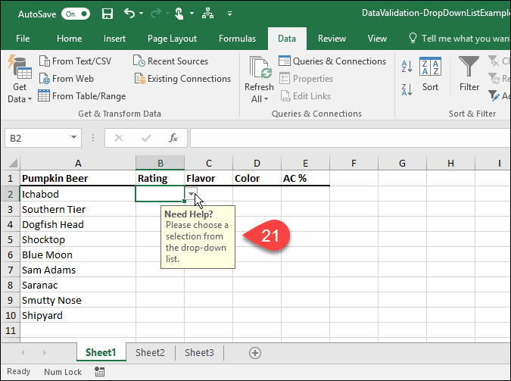Click the Touch/Mouse Mode icon
Viewport: 511px width, 381px height.
pos(179,14)
